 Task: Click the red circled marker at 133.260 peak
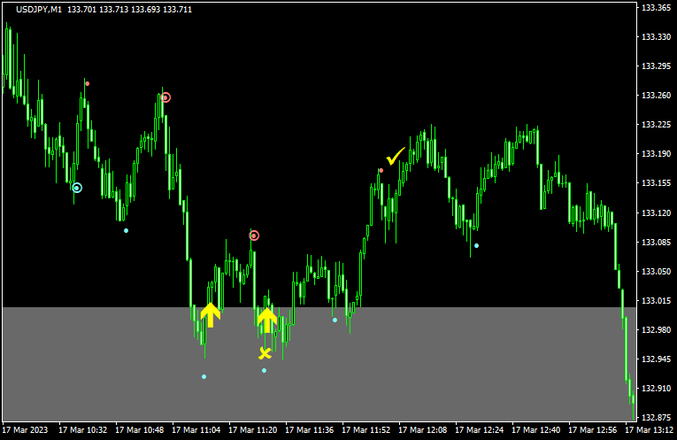coord(165,97)
